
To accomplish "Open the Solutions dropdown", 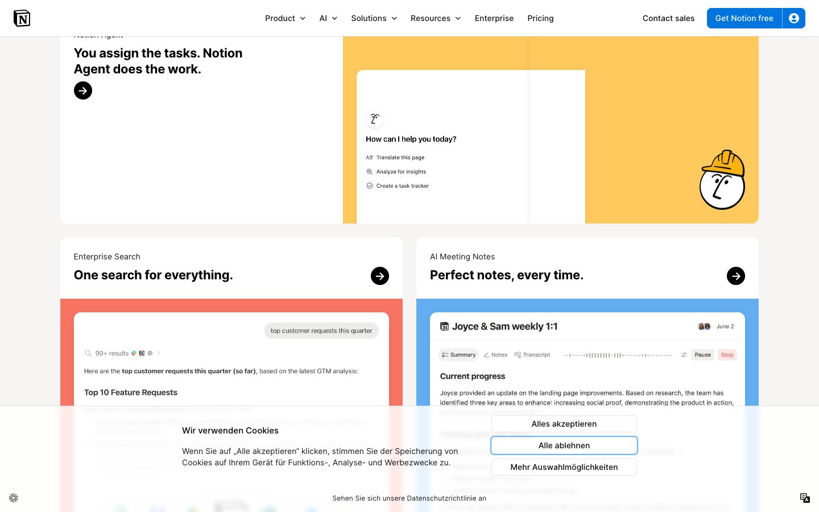I will click(374, 18).
